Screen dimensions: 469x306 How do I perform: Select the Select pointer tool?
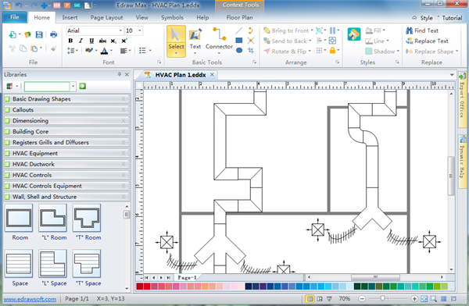pyautogui.click(x=176, y=41)
